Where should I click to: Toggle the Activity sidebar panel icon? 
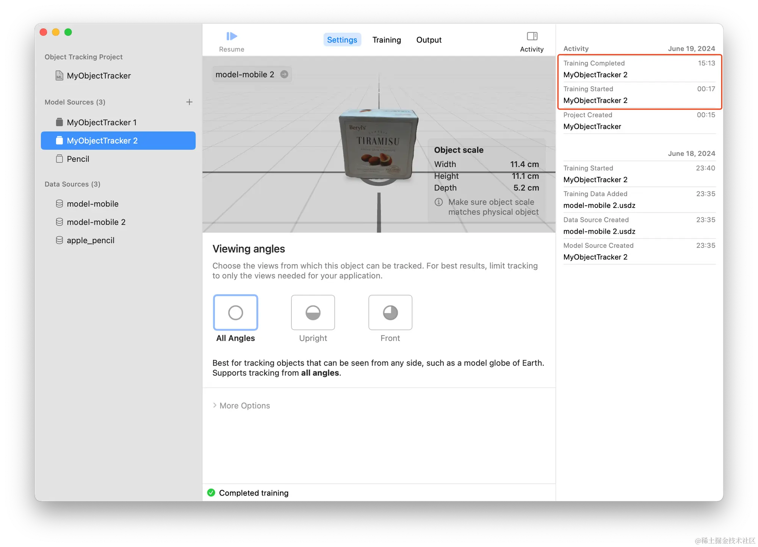pyautogui.click(x=532, y=36)
